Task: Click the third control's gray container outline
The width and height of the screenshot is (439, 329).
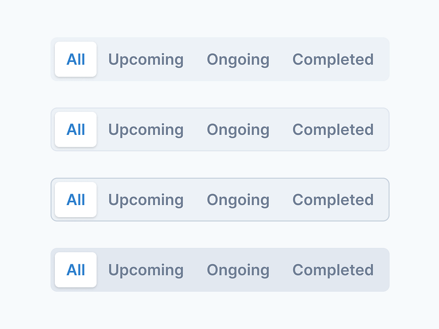Action: [219, 178]
